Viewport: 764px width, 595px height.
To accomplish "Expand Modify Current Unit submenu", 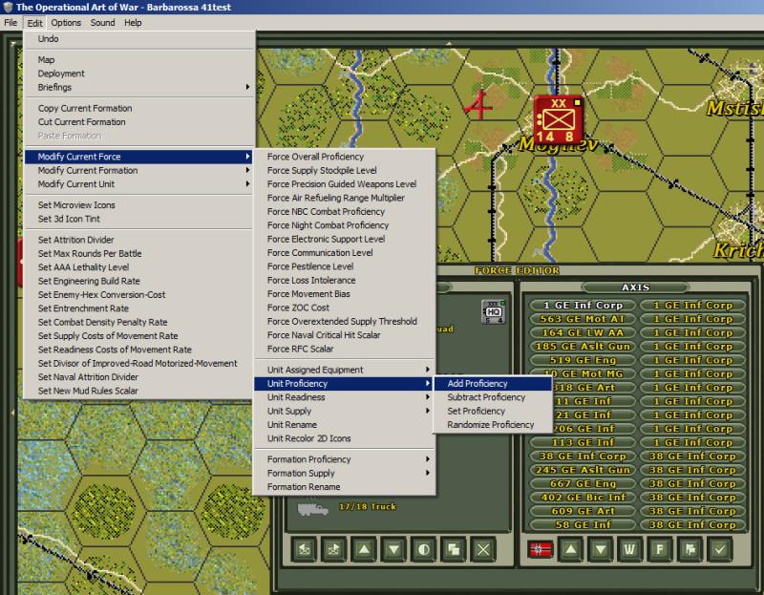I will (138, 183).
